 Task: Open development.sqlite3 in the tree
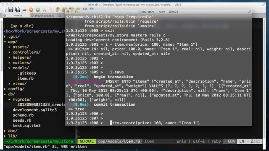(34, 110)
